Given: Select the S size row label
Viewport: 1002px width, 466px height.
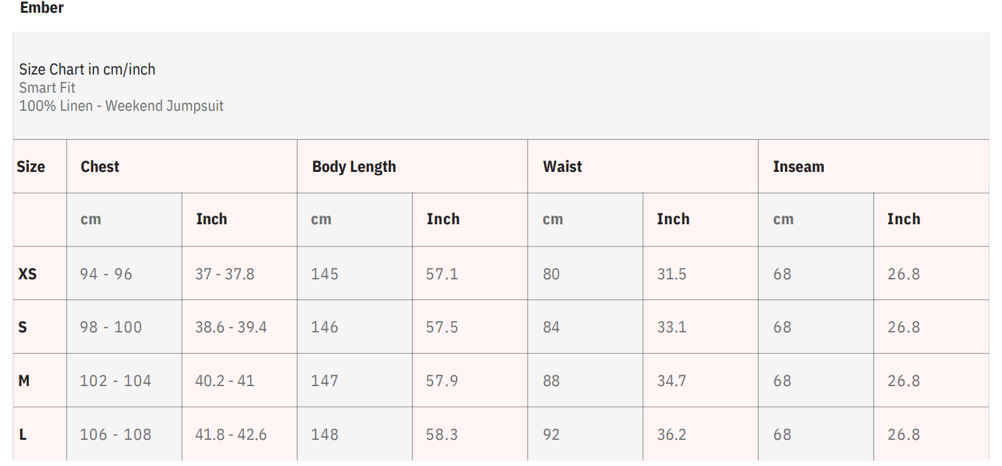Looking at the screenshot, I should 23,327.
